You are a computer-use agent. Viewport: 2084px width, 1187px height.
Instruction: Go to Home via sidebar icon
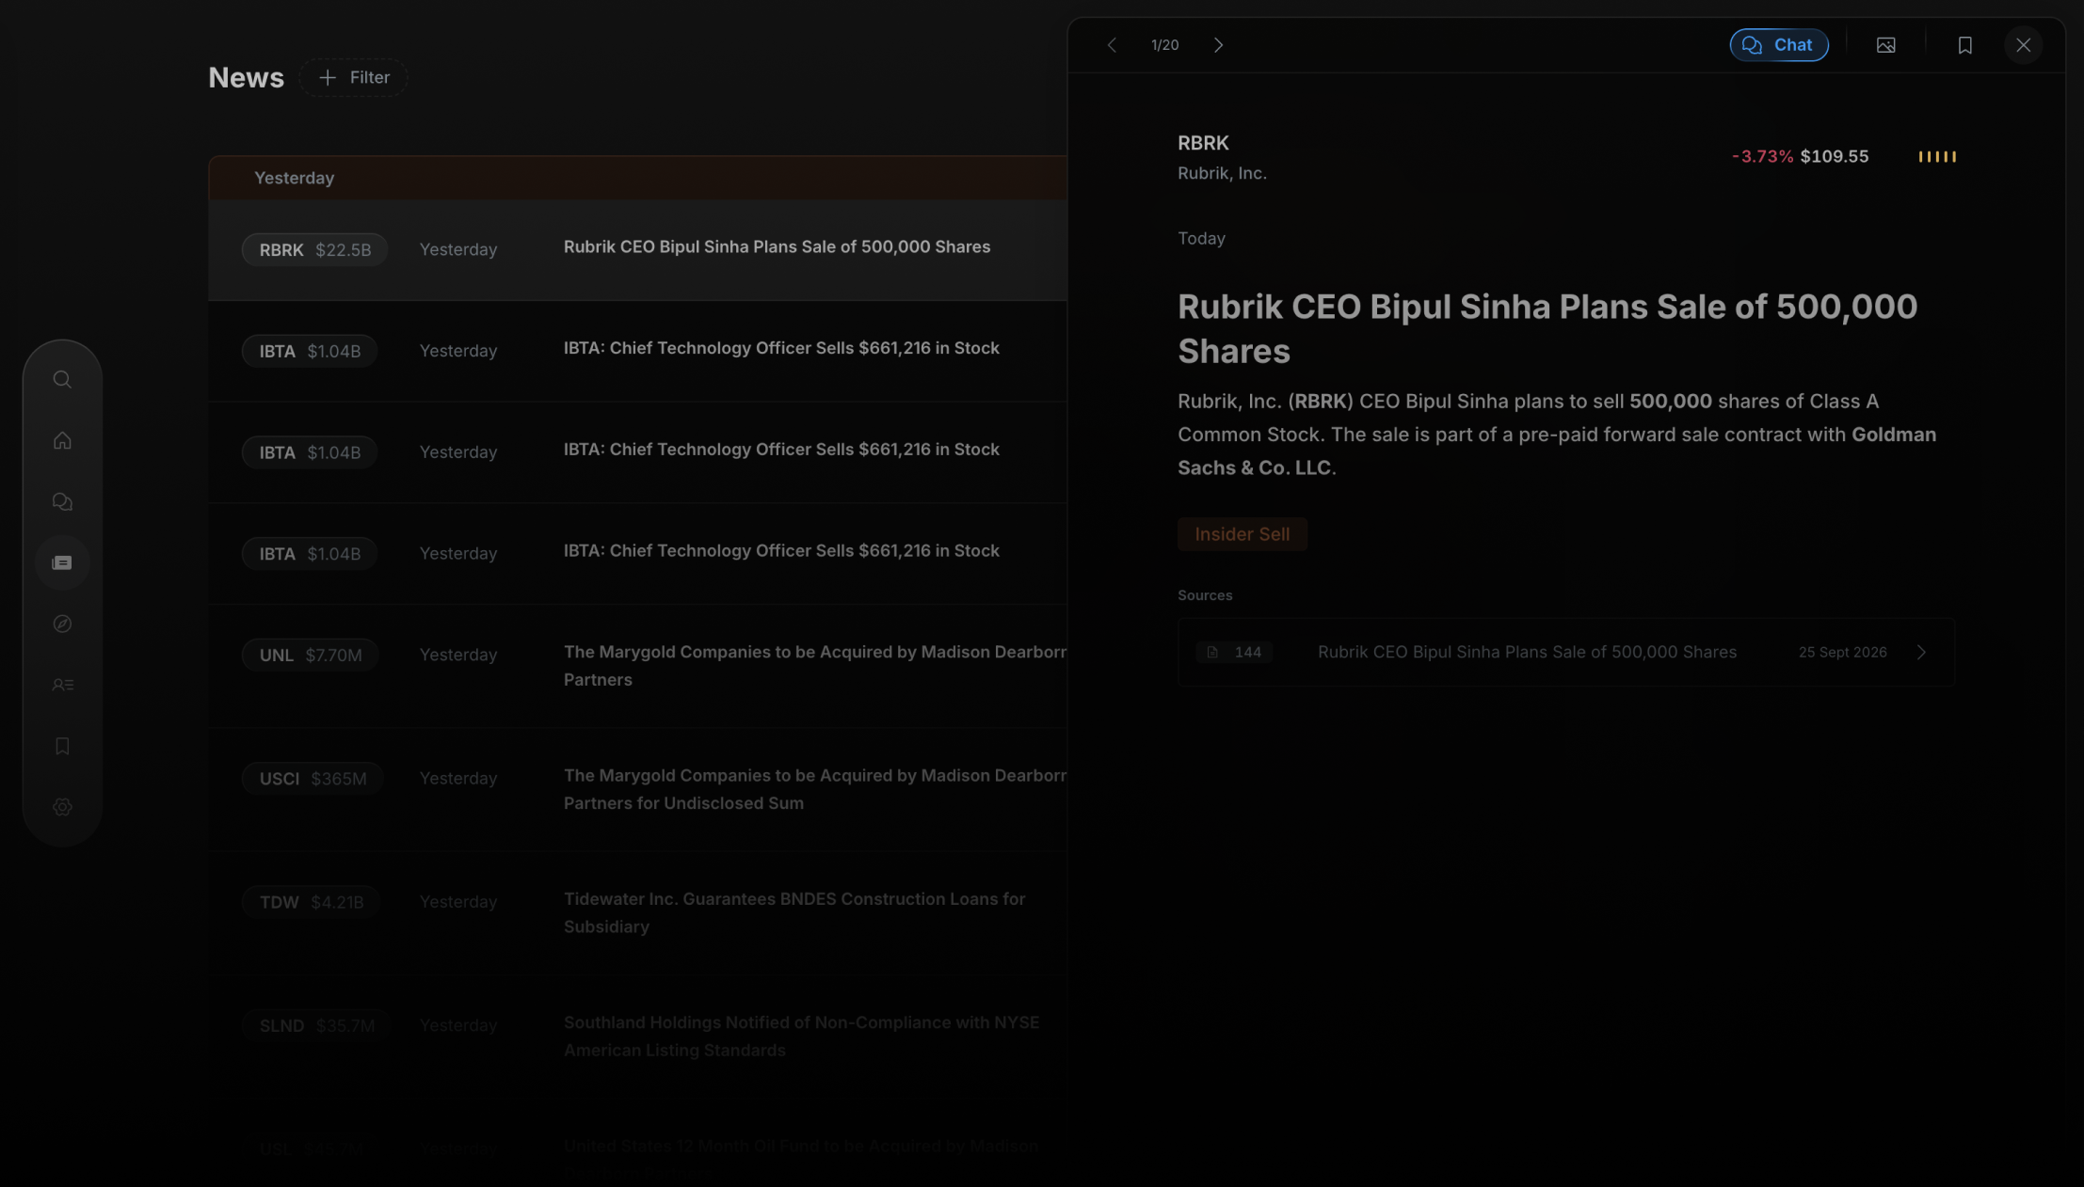coord(62,440)
